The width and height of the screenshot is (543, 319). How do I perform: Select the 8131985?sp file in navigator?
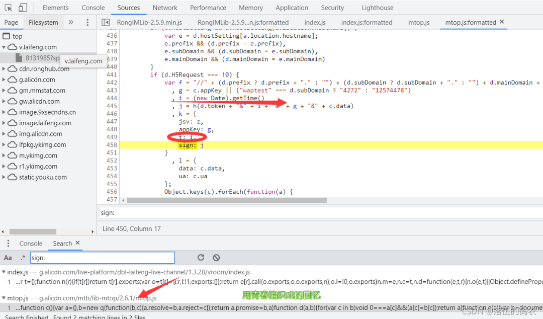pos(42,58)
